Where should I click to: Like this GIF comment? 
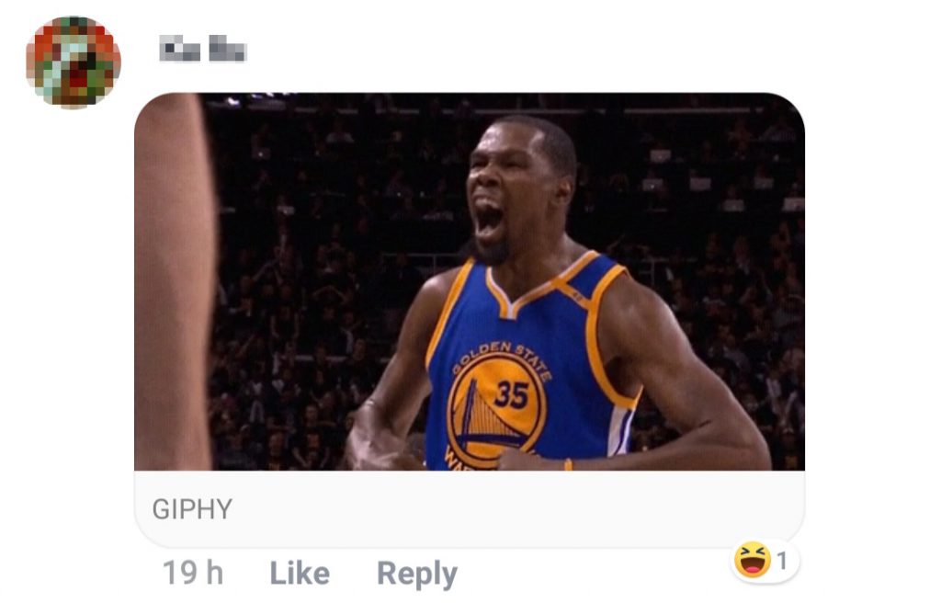(x=300, y=573)
